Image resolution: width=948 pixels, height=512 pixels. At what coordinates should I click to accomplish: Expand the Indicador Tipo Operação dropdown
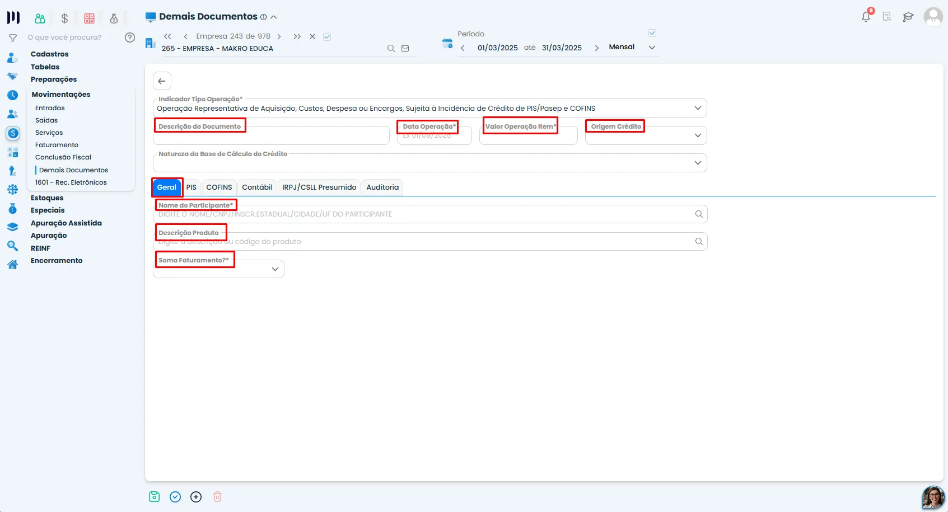(698, 108)
